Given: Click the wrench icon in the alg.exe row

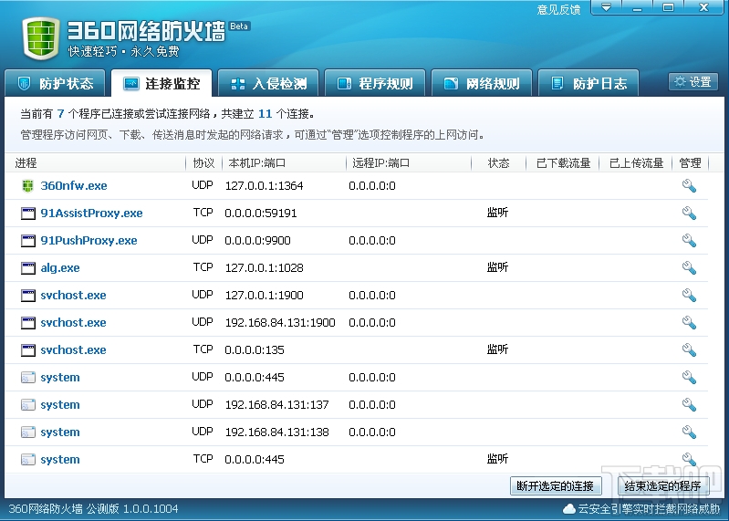Looking at the screenshot, I should (x=689, y=268).
